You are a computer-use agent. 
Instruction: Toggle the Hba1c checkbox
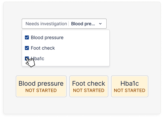27,58
